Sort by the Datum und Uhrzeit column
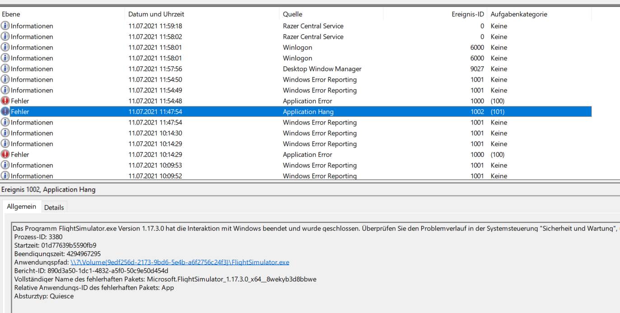This screenshot has width=620, height=313. (x=156, y=14)
